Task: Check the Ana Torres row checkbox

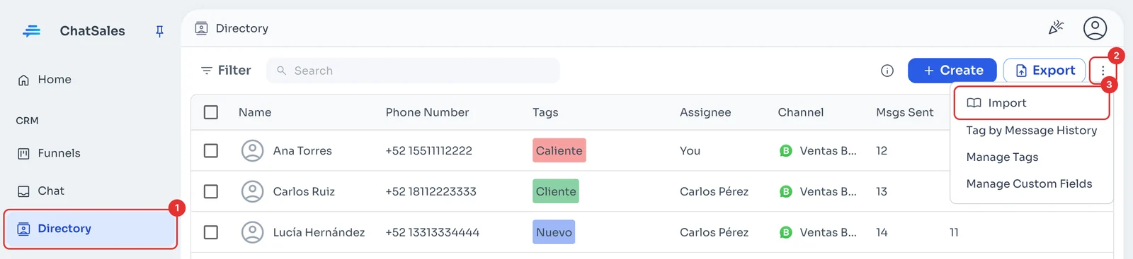Action: pyautogui.click(x=211, y=150)
